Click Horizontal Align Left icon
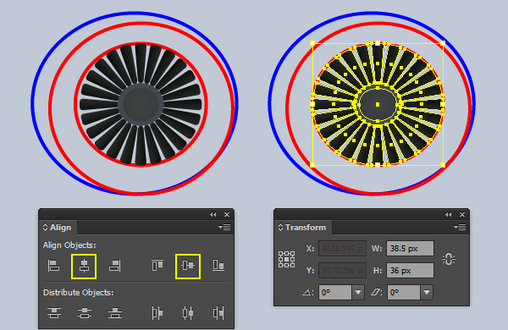 tap(54, 266)
